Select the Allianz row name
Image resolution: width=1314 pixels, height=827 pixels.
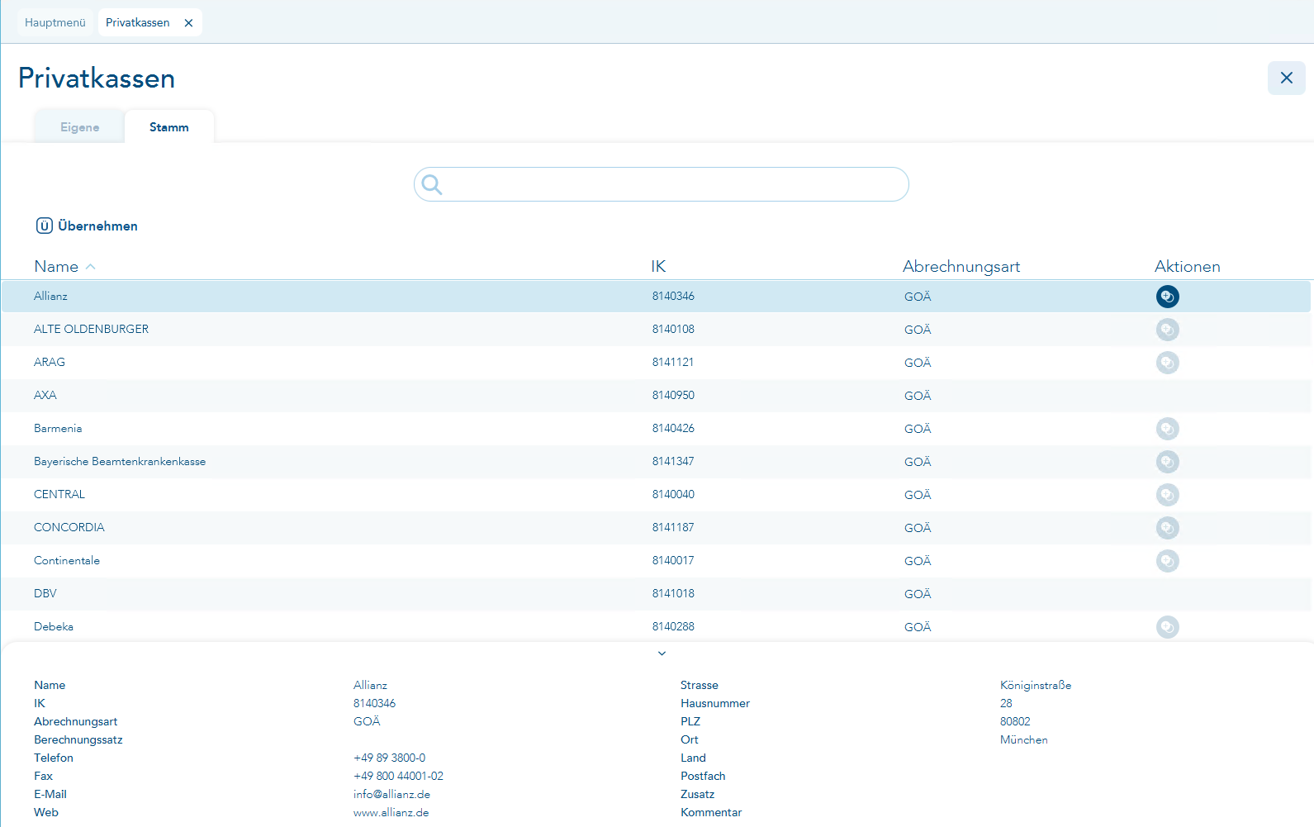50,296
